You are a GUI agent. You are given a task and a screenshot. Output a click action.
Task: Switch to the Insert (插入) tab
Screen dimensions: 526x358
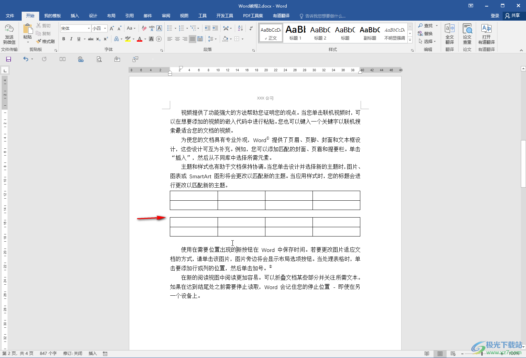coord(75,16)
